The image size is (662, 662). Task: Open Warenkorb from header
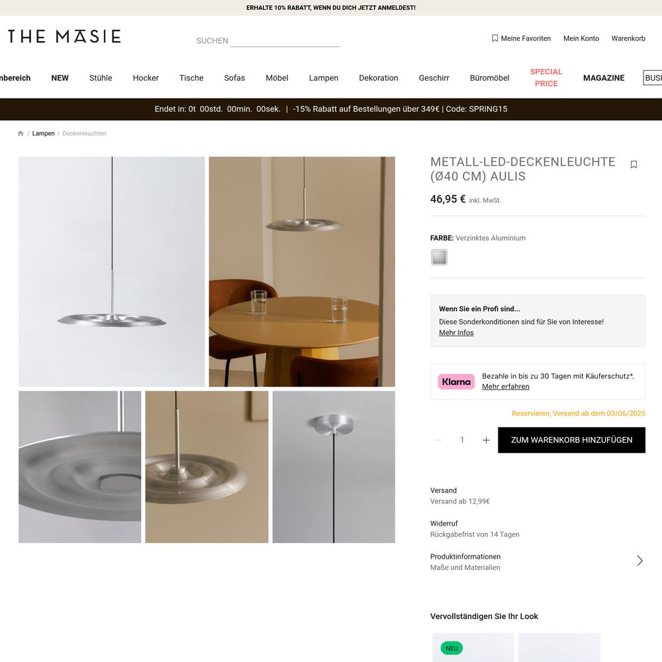(628, 38)
